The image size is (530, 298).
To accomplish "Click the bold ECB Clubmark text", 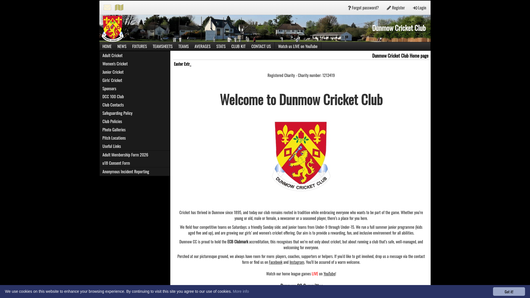I will (238, 242).
